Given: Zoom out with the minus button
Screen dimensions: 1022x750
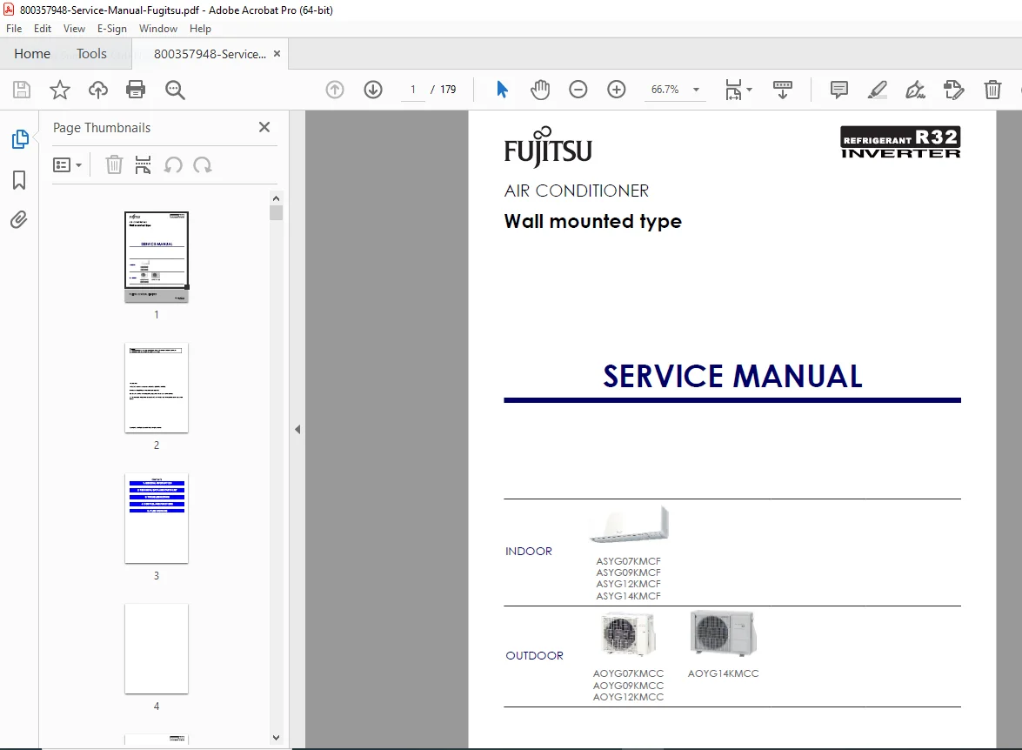Looking at the screenshot, I should tap(578, 90).
